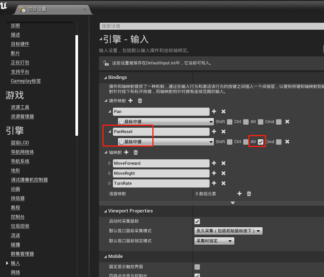
Task: Remove the TurnRate axis mapping
Action: (x=223, y=183)
